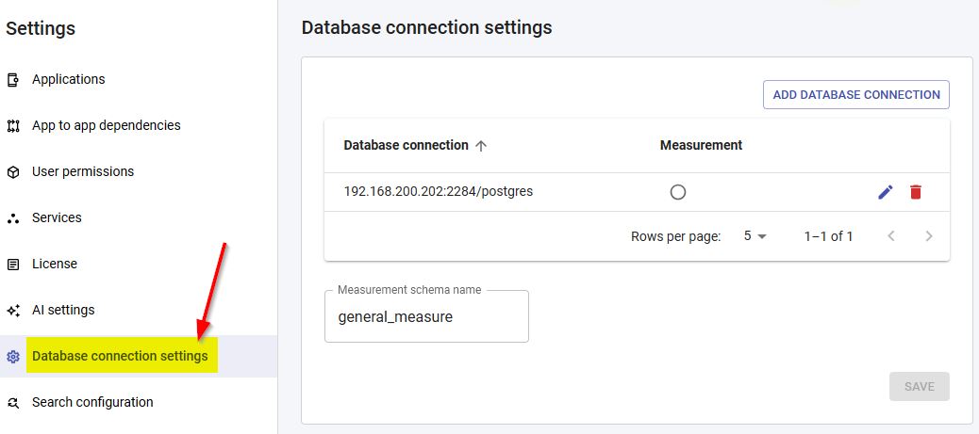Open the User permissions settings page

pyautogui.click(x=83, y=172)
